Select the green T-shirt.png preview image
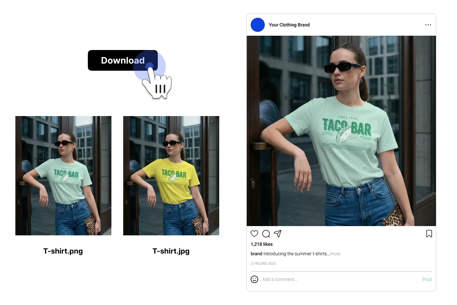 coord(63,175)
